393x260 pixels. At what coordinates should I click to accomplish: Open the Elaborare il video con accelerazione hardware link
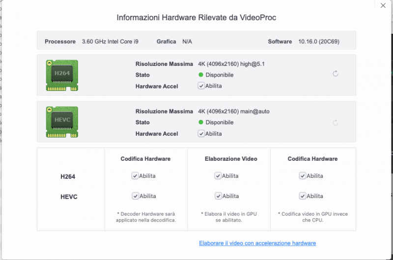(257, 243)
